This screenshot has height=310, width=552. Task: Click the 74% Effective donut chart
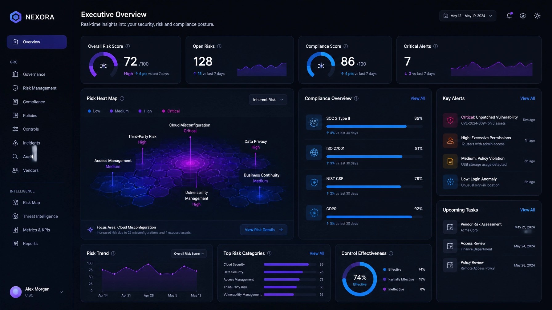359,279
